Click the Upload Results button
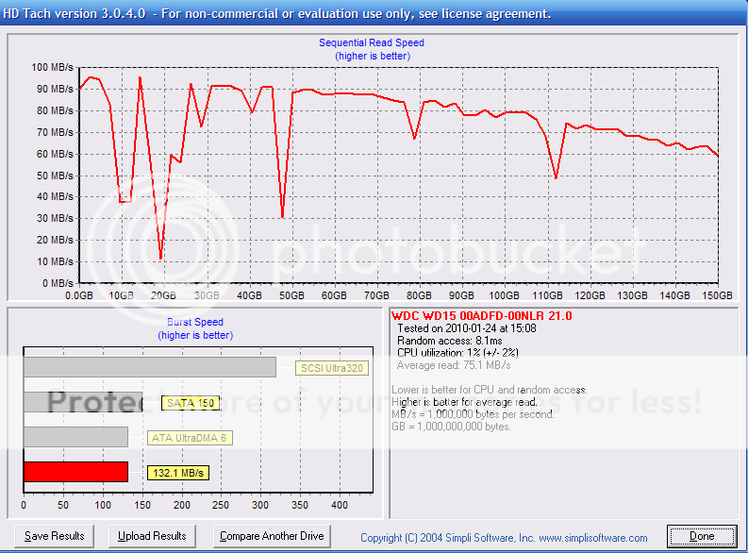This screenshot has width=748, height=553. [x=152, y=536]
